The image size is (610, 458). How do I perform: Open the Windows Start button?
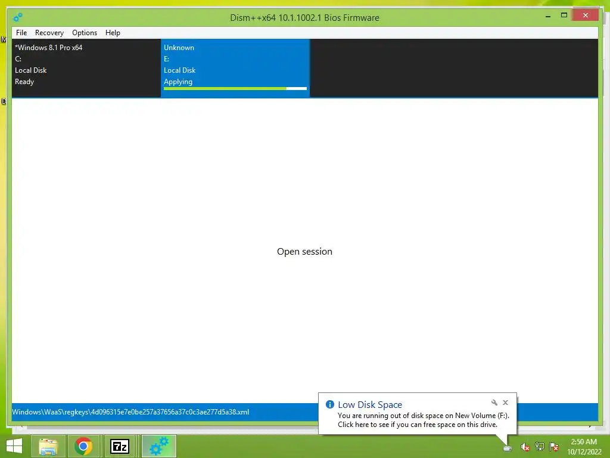point(14,446)
